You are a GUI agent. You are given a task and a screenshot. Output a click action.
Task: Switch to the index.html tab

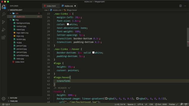click(51, 6)
